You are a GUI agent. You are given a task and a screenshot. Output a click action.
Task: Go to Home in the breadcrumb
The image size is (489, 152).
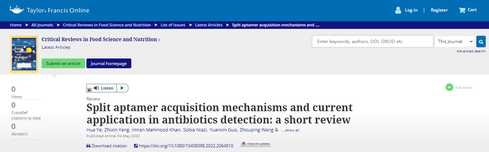(16, 25)
